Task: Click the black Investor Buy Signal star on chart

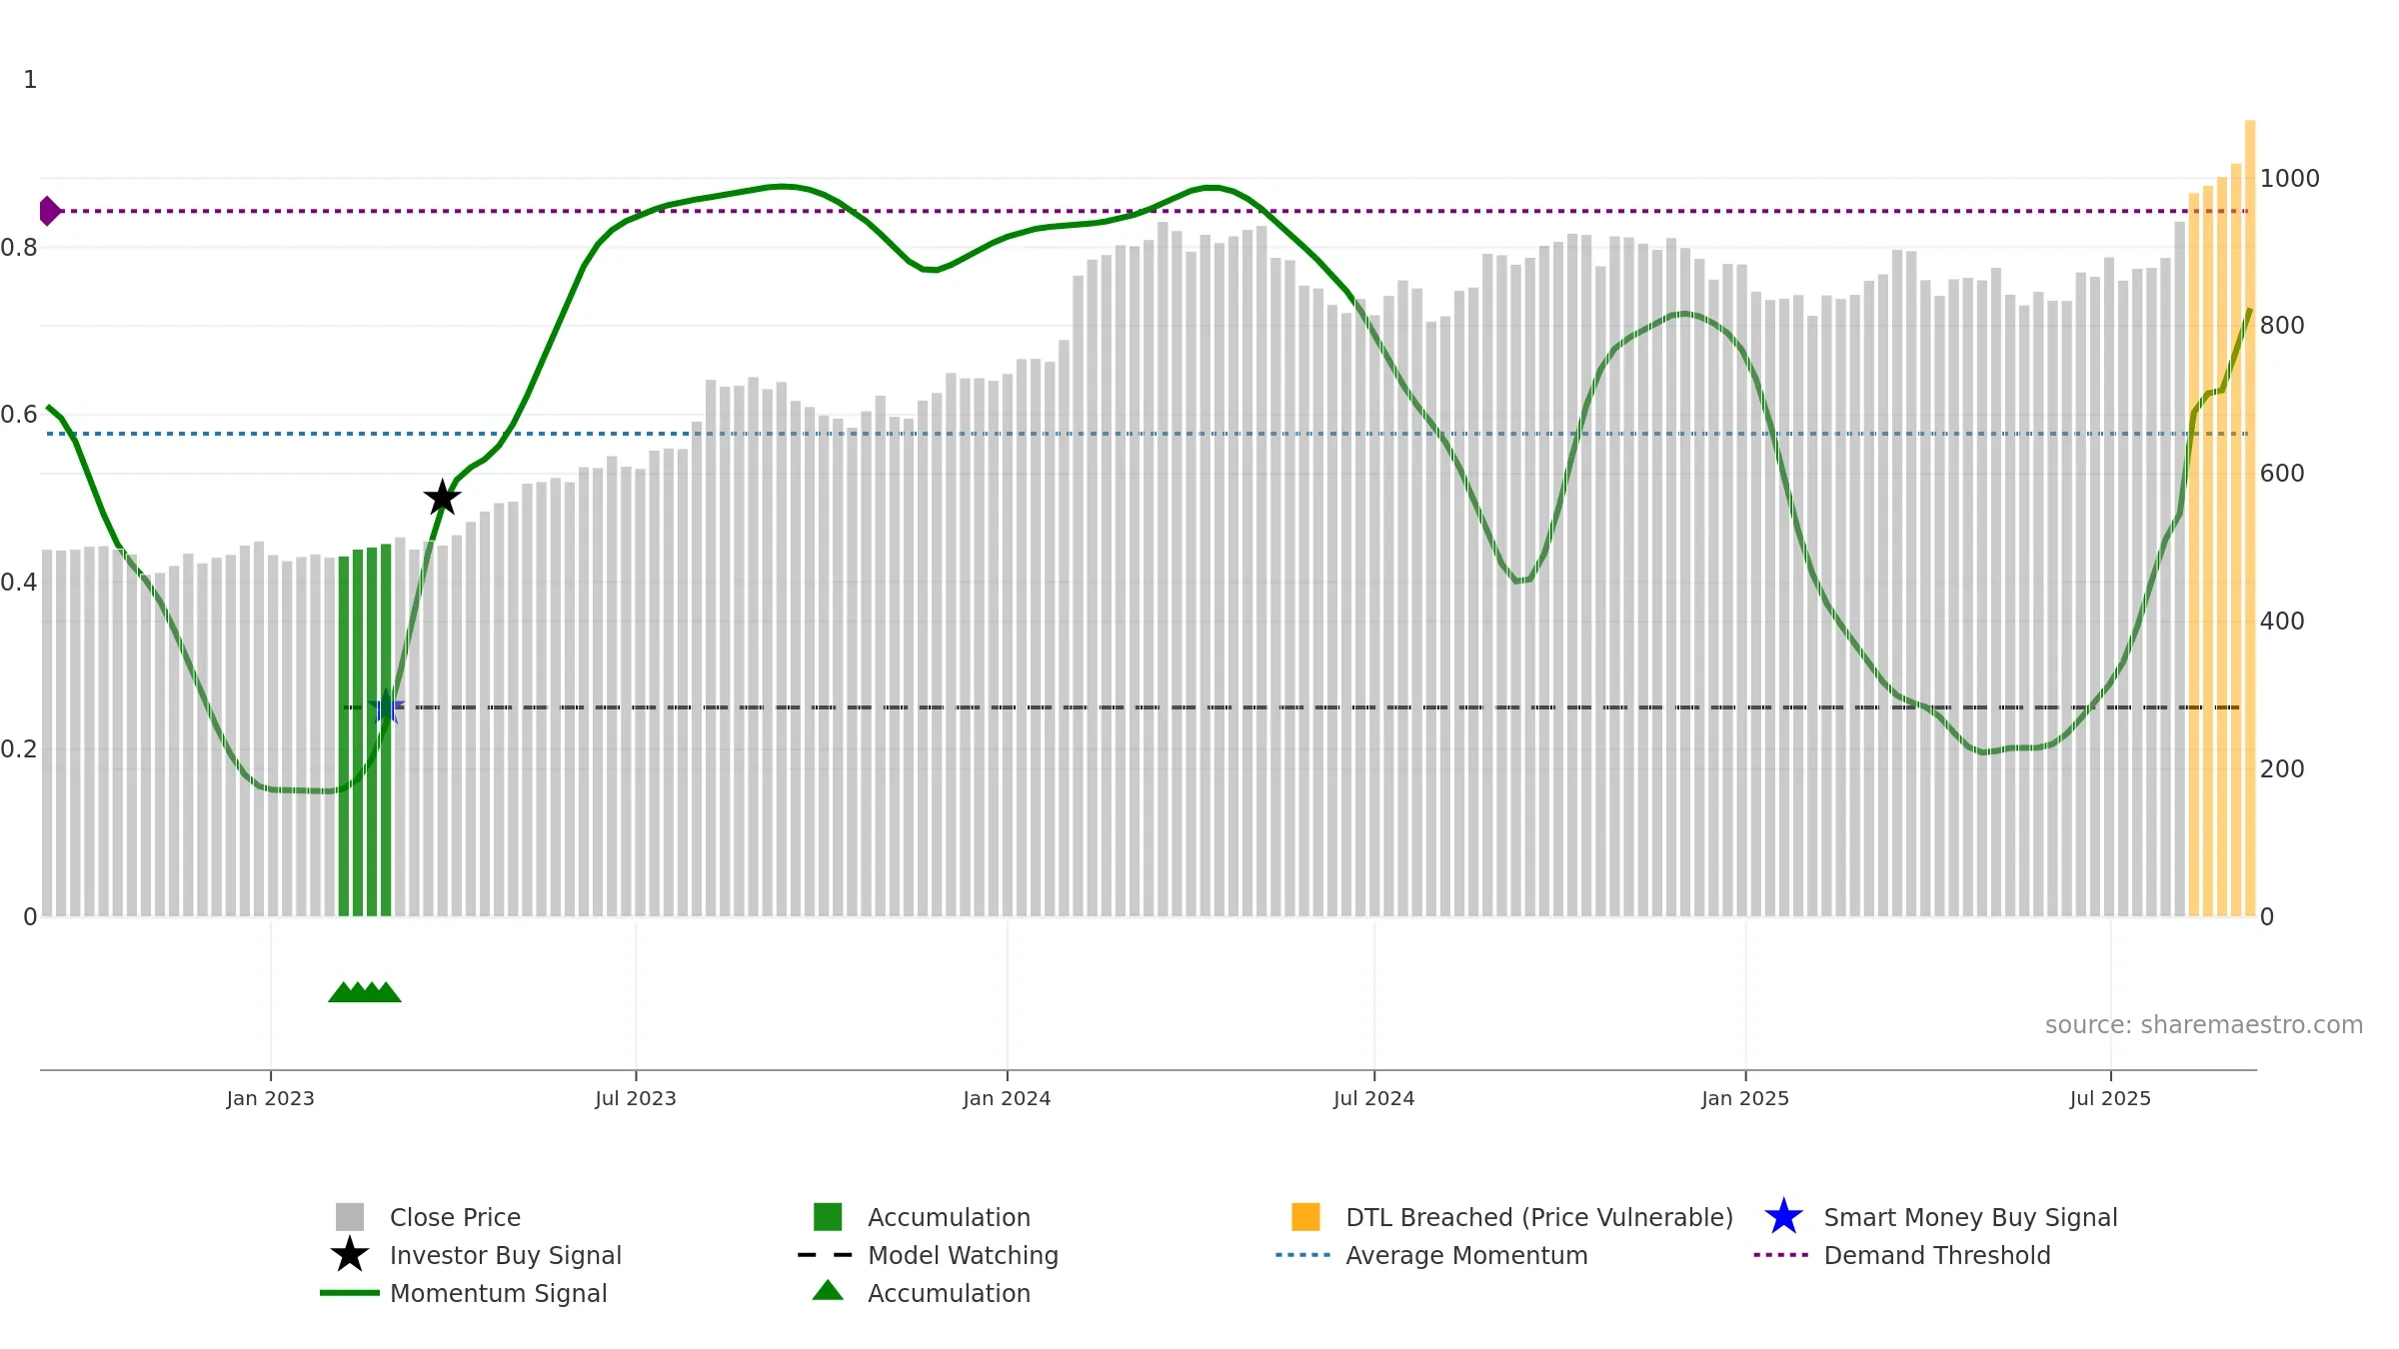Action: click(442, 498)
